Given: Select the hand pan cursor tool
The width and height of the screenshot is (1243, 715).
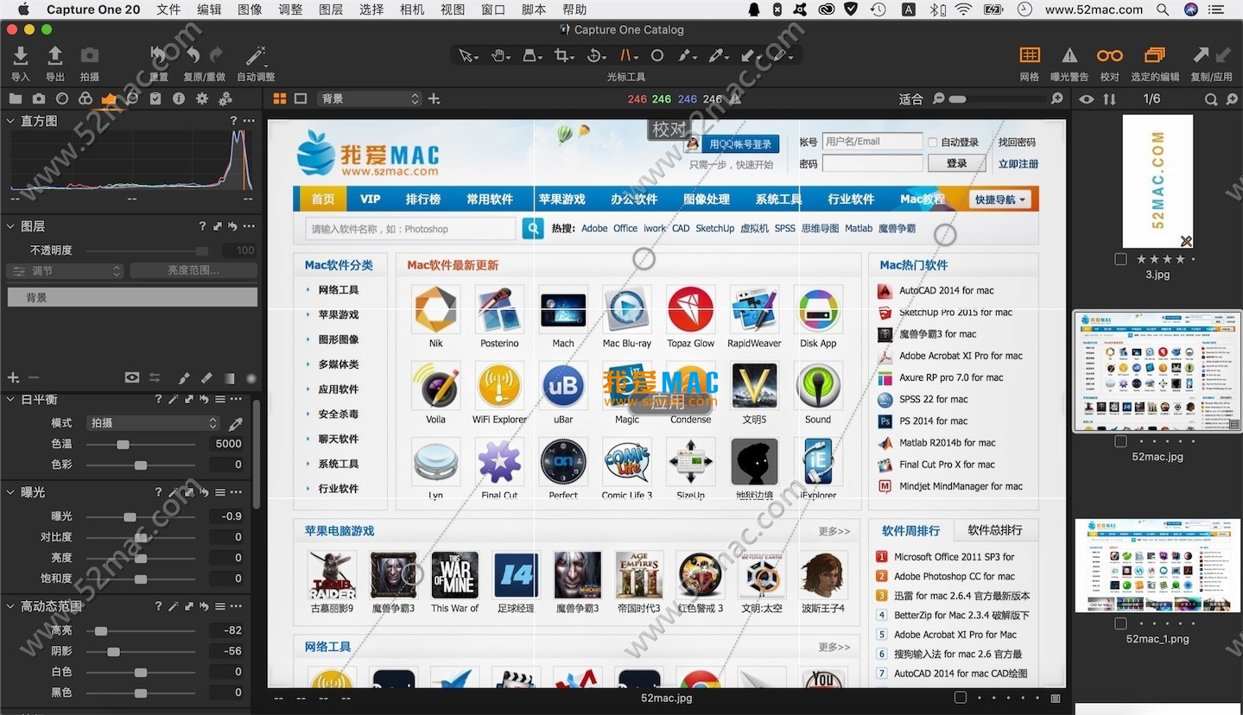Looking at the screenshot, I should click(500, 55).
